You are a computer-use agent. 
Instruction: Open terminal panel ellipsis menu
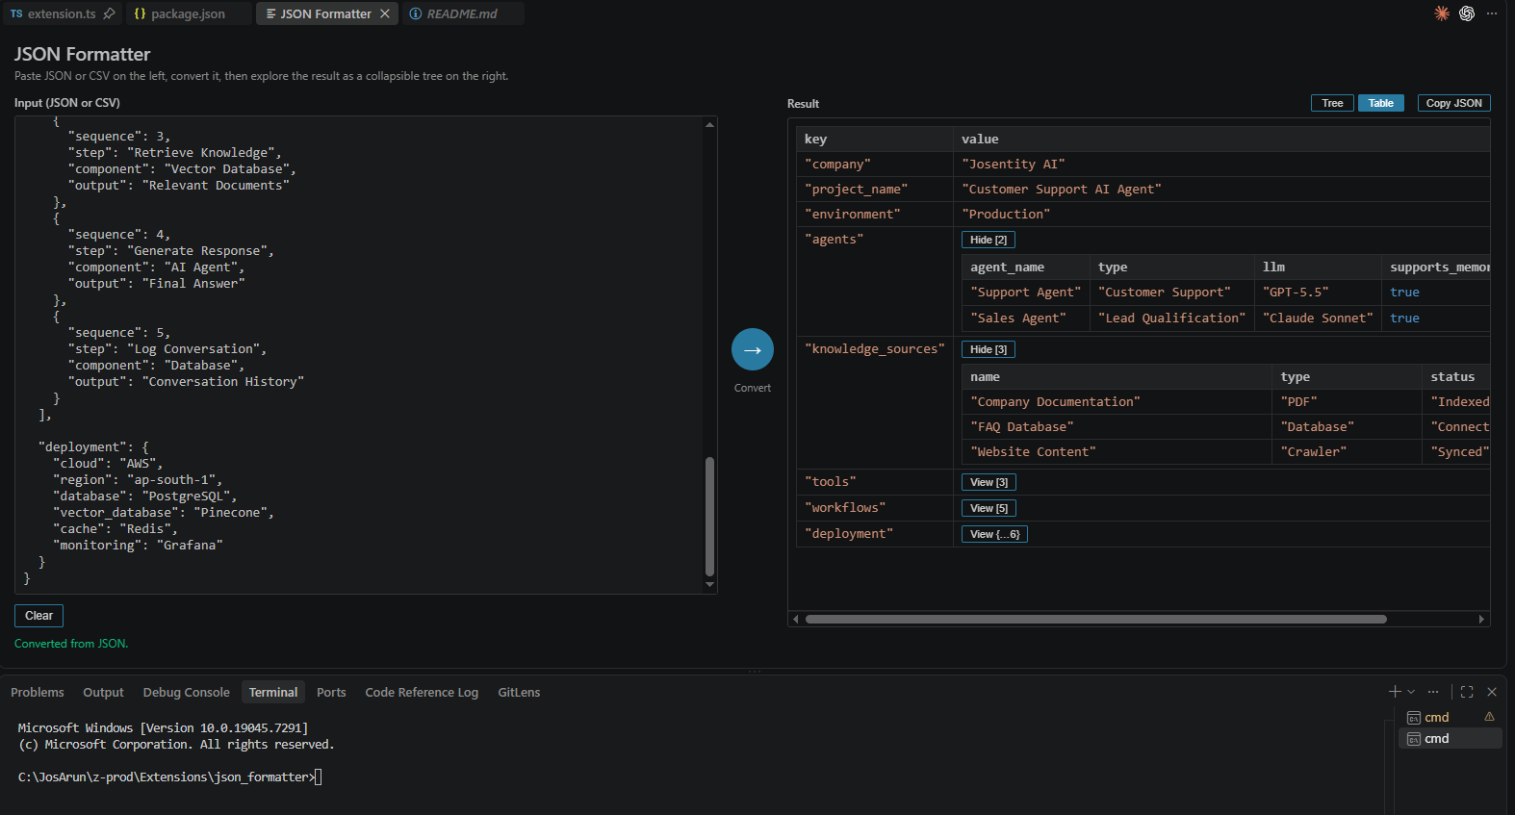[1433, 692]
